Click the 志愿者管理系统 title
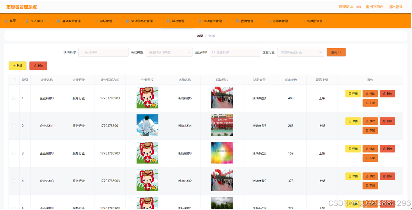The image size is (412, 210). coord(22,7)
